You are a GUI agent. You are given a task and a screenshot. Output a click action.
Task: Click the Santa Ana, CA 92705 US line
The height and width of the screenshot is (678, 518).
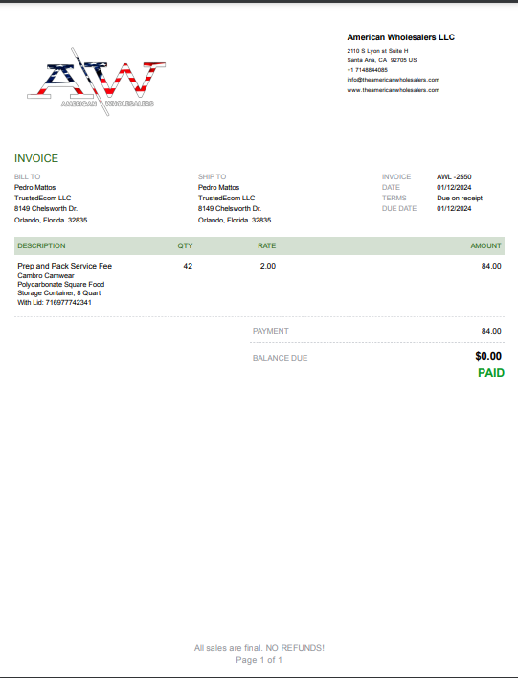[382, 60]
